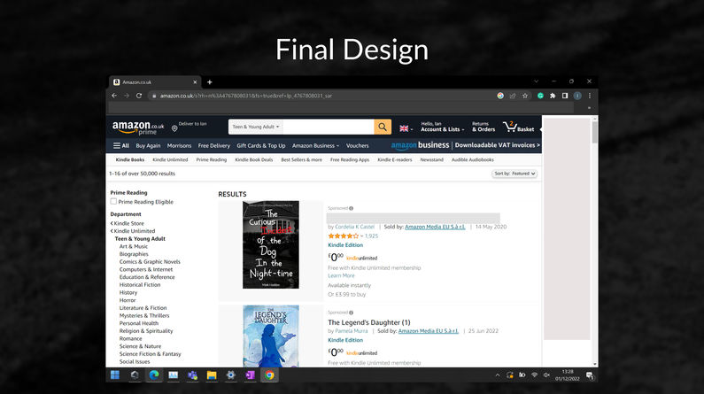Go back to Kindle Store department
The height and width of the screenshot is (394, 704).
pos(128,223)
